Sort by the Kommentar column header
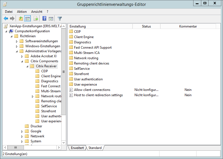The width and height of the screenshot is (223, 159). [x=188, y=26]
